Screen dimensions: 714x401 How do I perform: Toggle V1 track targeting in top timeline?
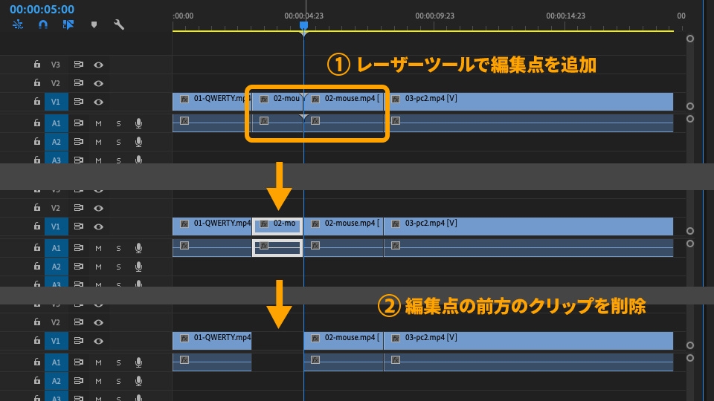pyautogui.click(x=56, y=102)
